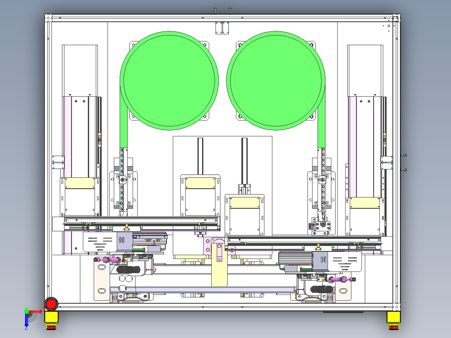451x338 pixels.
Task: Select the left horizontal linear rail assembly
Action: [x=142, y=224]
